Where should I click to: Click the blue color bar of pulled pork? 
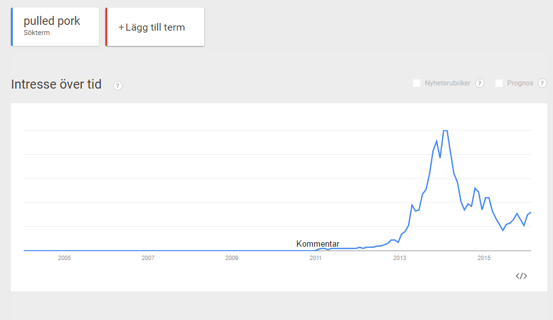click(x=12, y=27)
